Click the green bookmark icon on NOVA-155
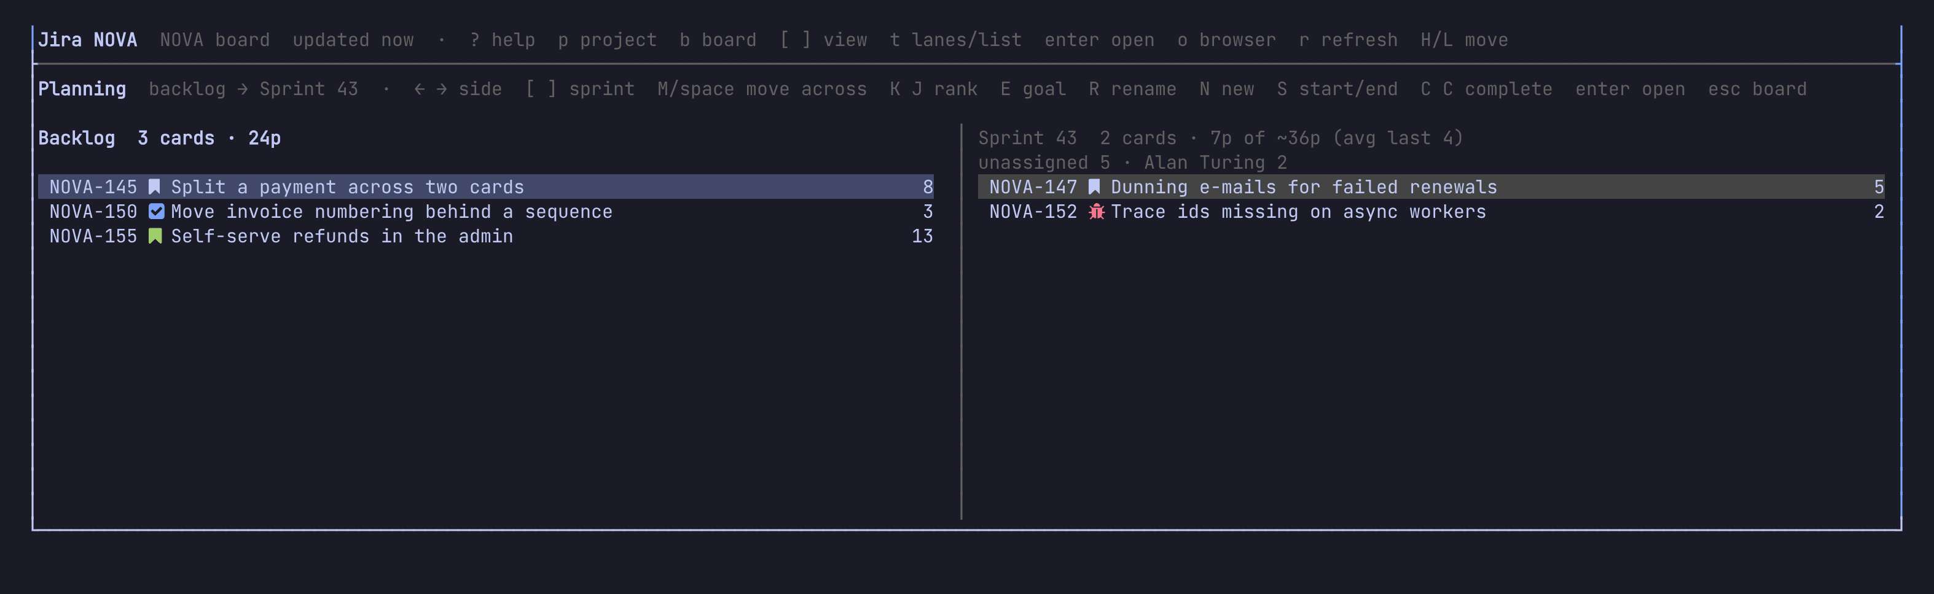This screenshot has height=594, width=1934. point(155,236)
